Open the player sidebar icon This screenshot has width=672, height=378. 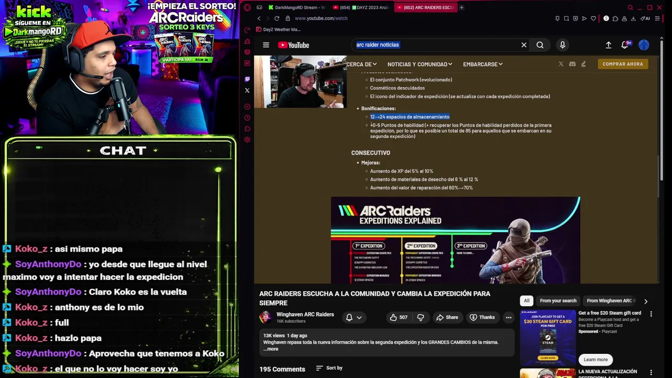247,107
